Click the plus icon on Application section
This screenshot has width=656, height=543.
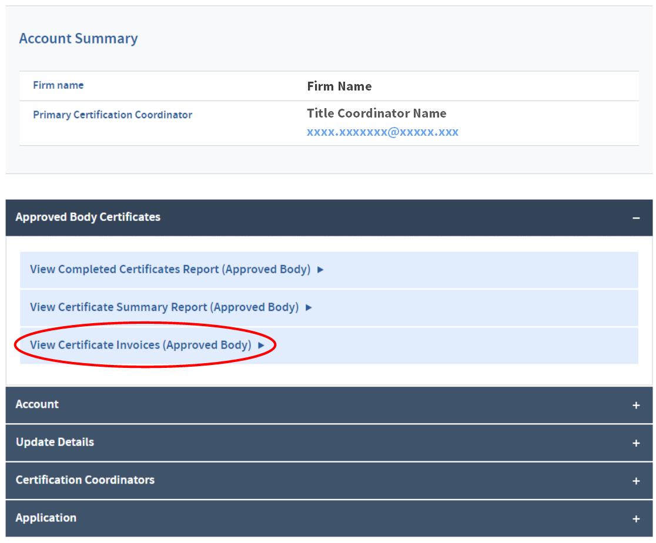click(636, 519)
